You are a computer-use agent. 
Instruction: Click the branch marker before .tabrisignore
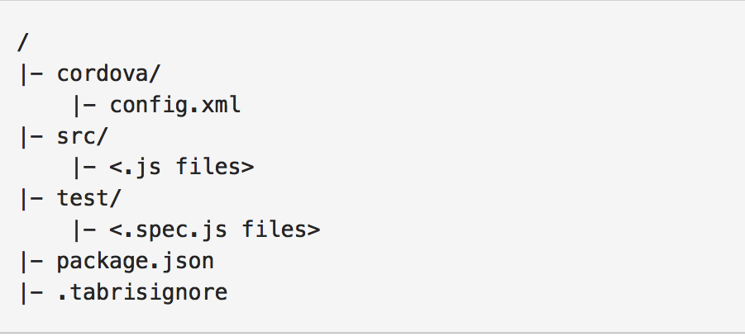31,293
